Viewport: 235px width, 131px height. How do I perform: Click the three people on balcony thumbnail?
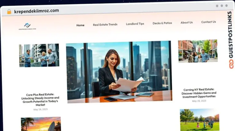pyautogui.click(x=39, y=55)
